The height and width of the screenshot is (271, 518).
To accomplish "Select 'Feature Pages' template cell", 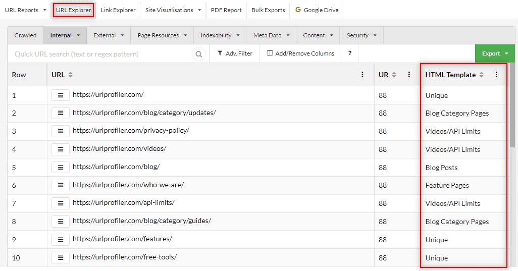I will tap(447, 186).
